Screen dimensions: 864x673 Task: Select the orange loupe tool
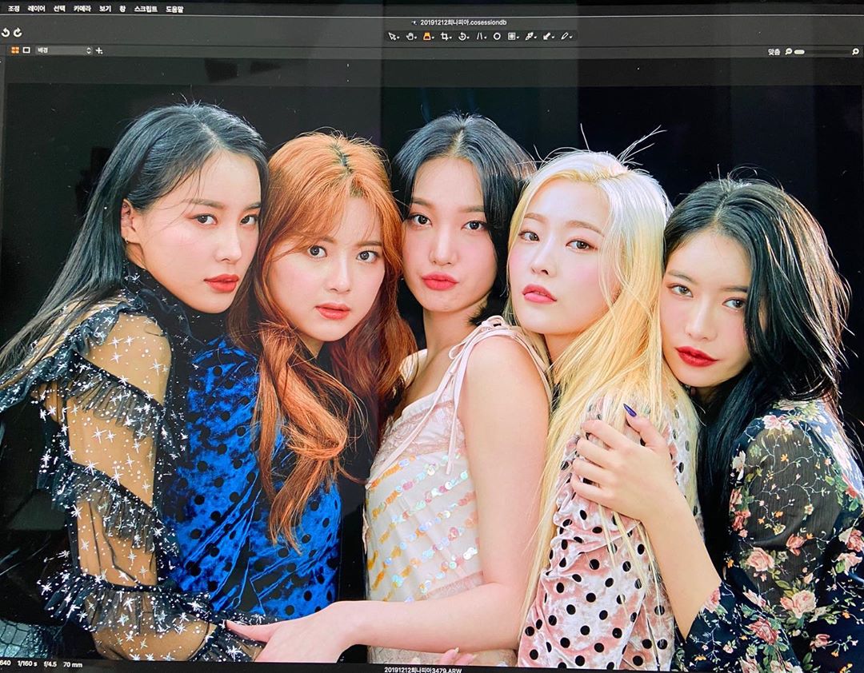pos(427,36)
